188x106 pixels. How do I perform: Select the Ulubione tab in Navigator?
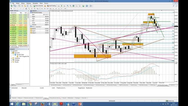[19, 85]
